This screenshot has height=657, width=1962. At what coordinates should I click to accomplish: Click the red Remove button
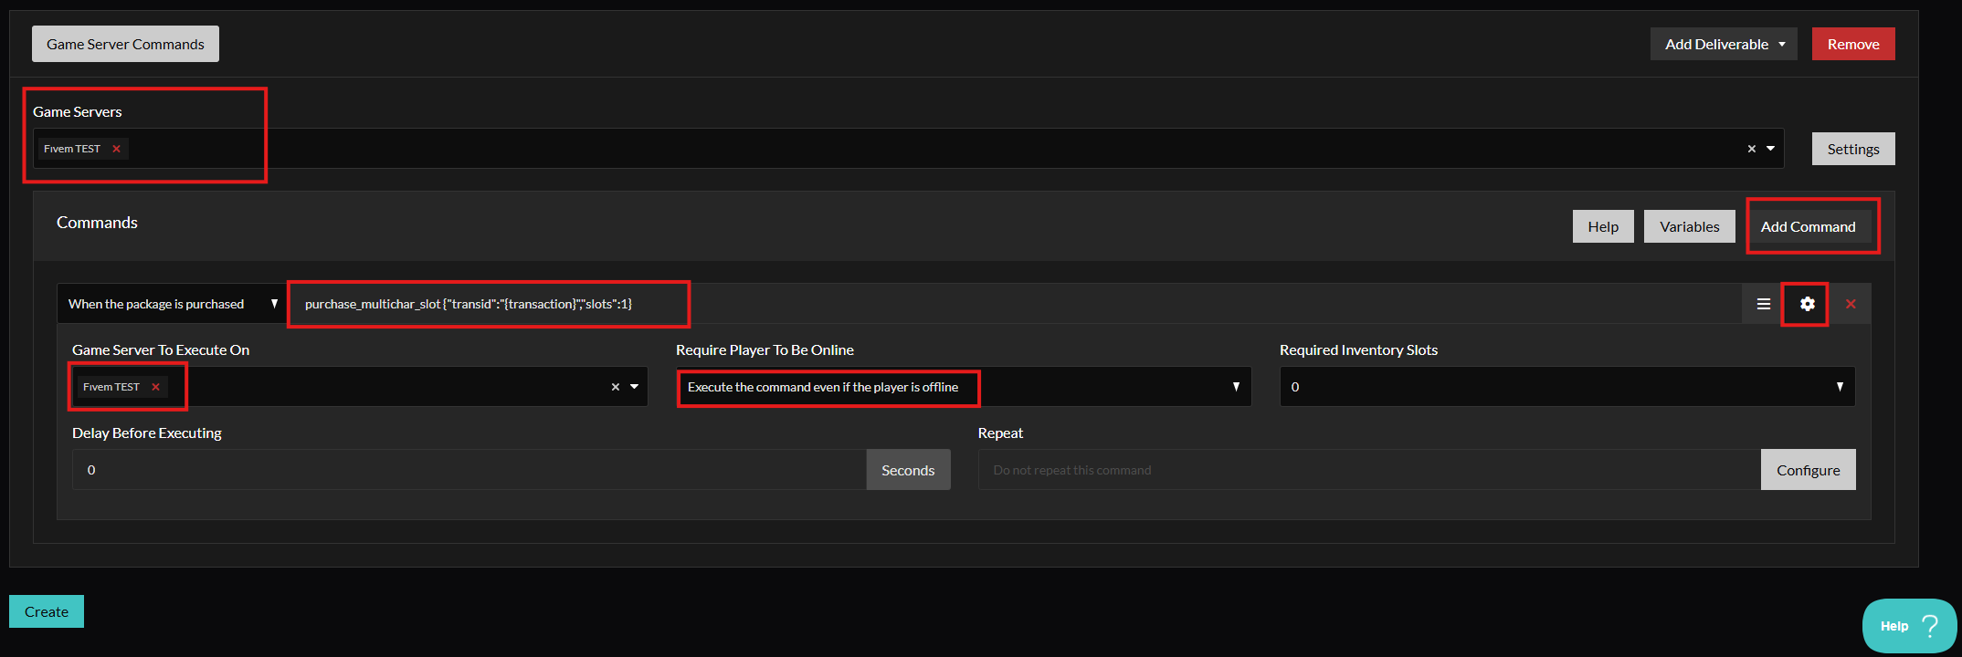tap(1853, 44)
